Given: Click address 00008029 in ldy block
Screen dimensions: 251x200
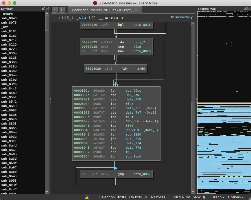Looking at the screenshot, I should click(x=93, y=69).
